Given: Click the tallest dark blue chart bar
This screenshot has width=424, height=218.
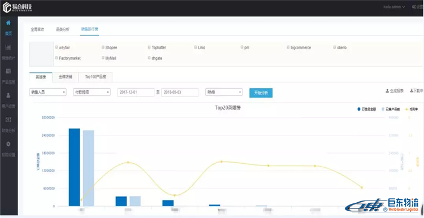Looking at the screenshot, I should coord(75,167).
